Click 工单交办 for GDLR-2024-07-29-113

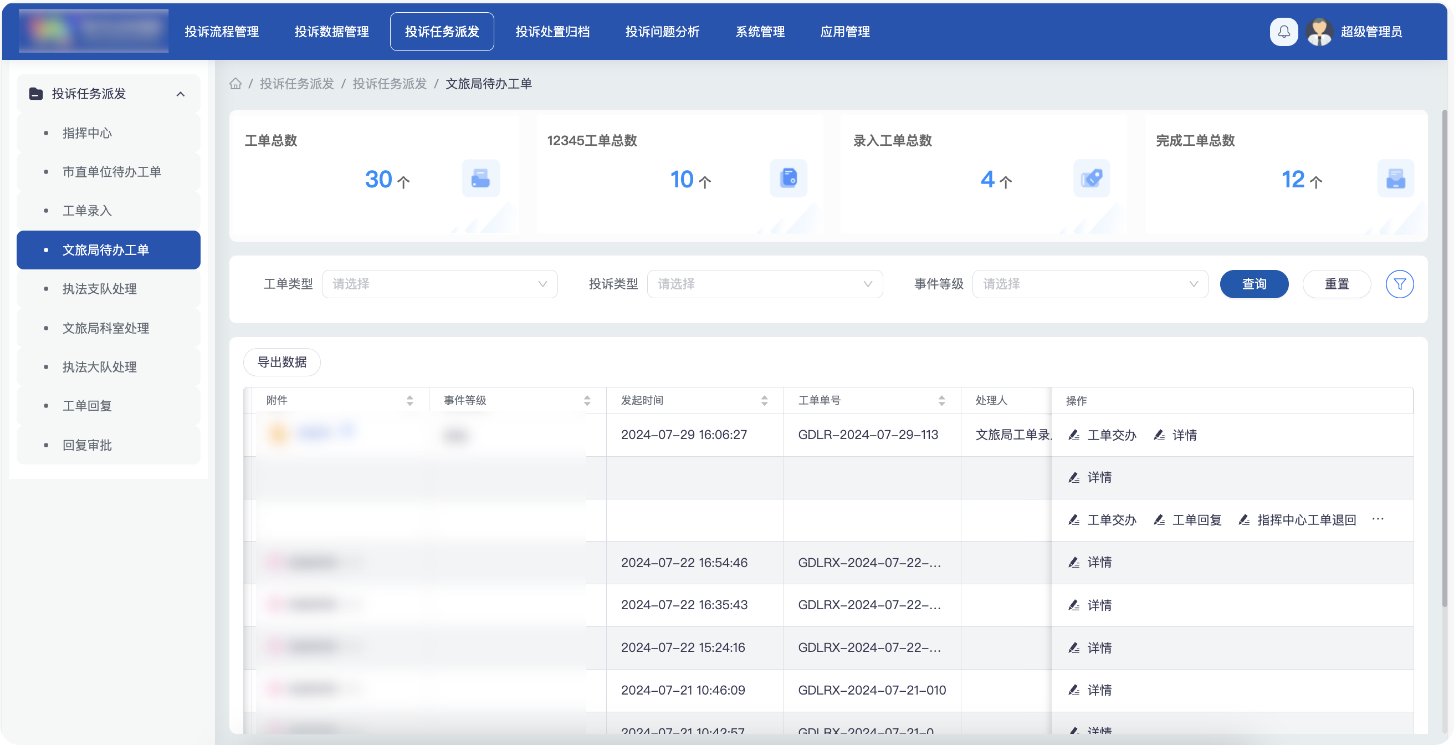tap(1102, 435)
